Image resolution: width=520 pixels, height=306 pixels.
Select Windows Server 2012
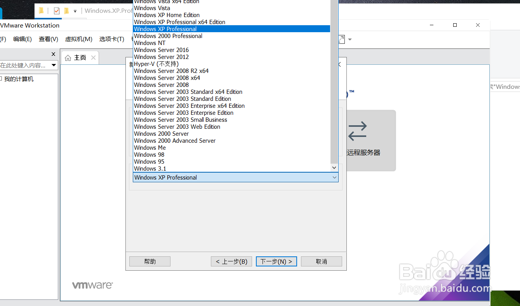[x=231, y=57]
